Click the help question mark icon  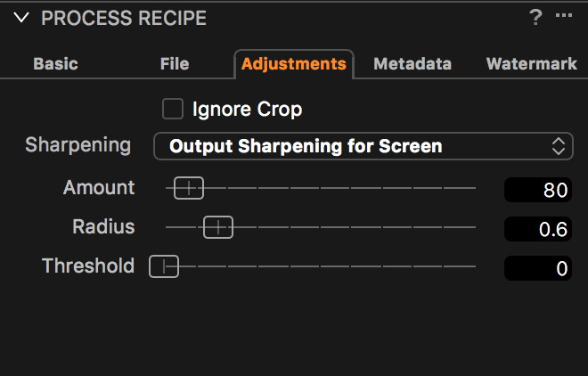coord(535,17)
